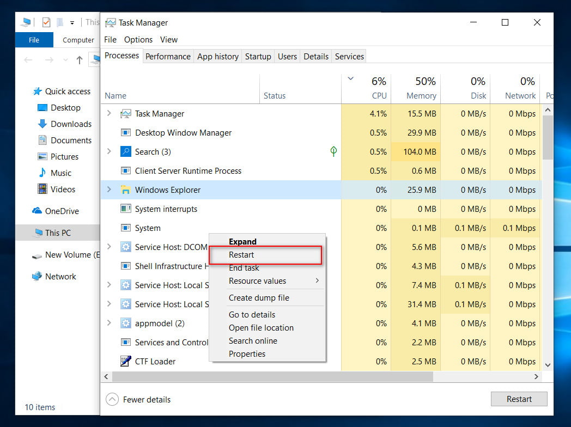Expand the appmodel (2) process group
571x427 pixels.
pyautogui.click(x=109, y=323)
